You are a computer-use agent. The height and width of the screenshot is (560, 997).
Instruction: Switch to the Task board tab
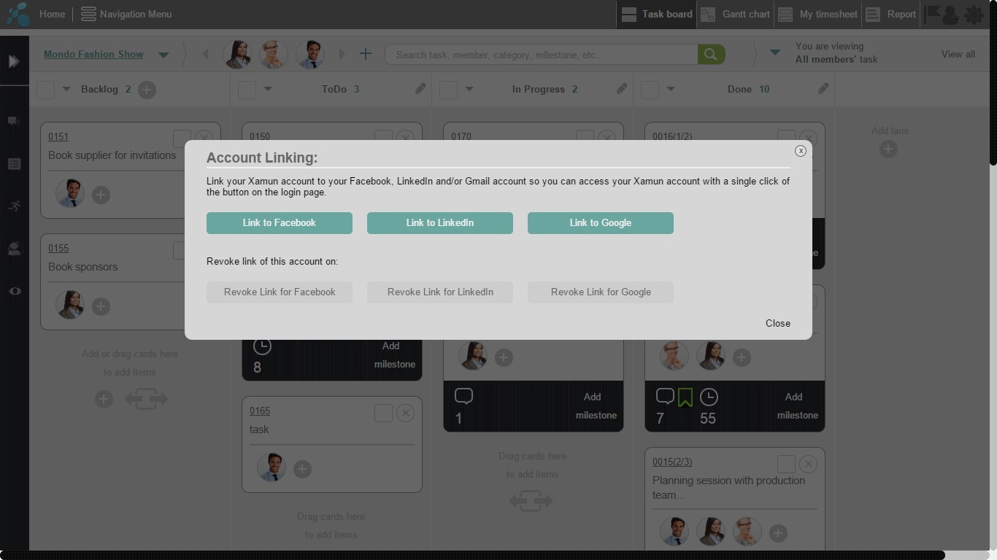pos(657,14)
